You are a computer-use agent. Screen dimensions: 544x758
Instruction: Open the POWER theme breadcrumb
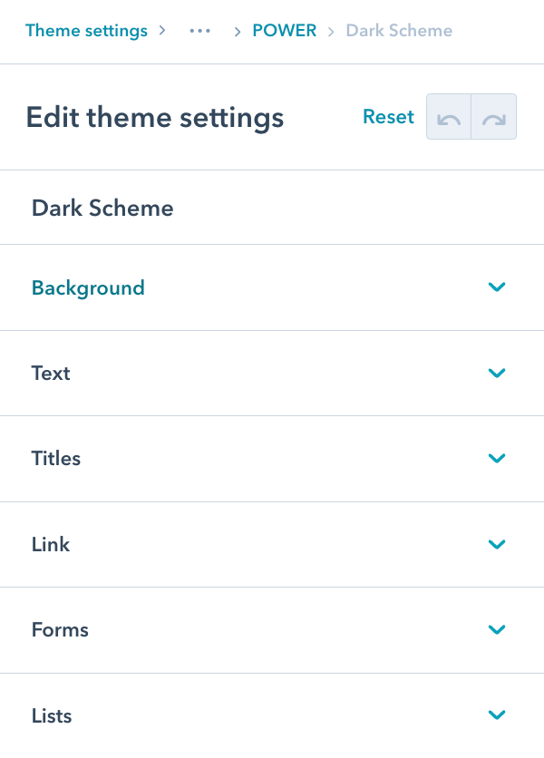(x=285, y=31)
